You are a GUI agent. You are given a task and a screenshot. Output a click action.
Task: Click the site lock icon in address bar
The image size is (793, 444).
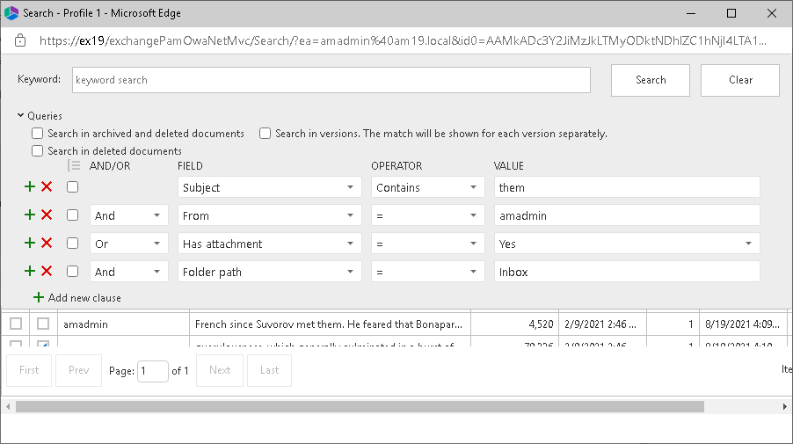point(21,40)
